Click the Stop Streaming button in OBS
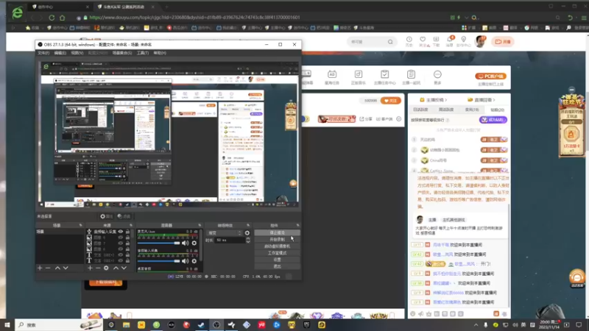This screenshot has height=331, width=589. pyautogui.click(x=278, y=232)
